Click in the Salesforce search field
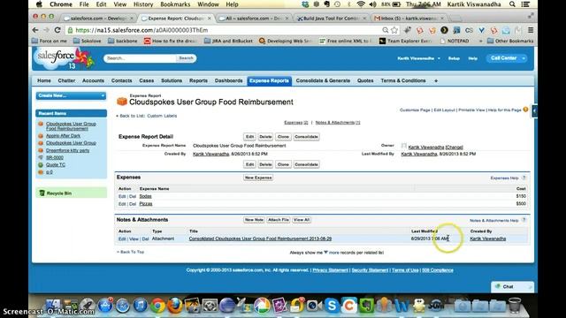Screen dimensions: 566x318 pyautogui.click(x=140, y=58)
